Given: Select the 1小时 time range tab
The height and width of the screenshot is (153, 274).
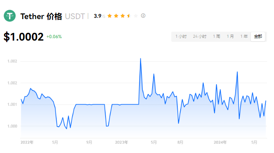Looking at the screenshot, I should [x=181, y=37].
